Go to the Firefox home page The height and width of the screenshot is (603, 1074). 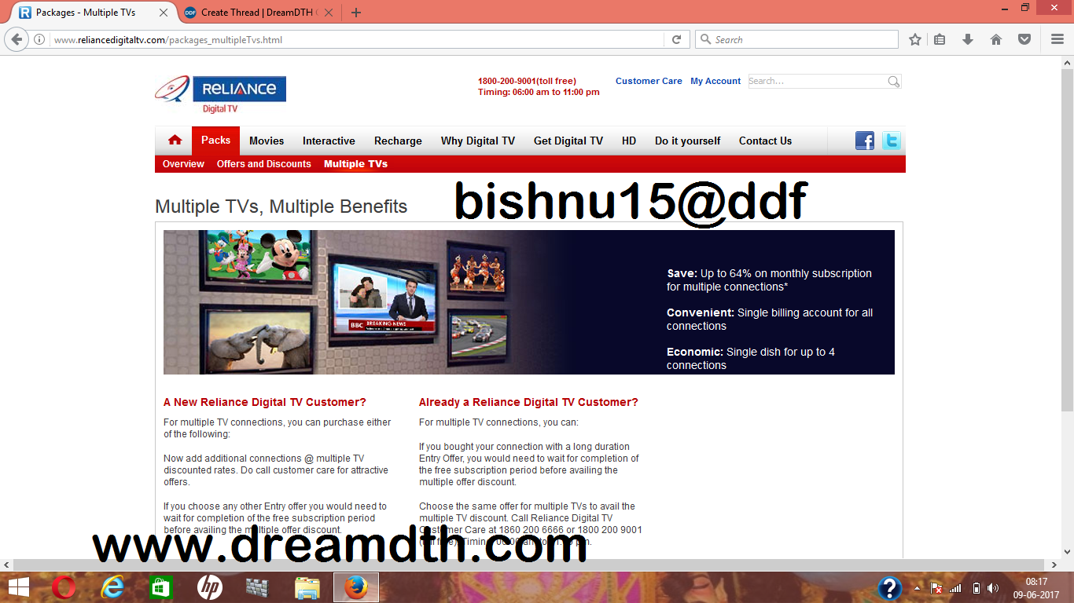(996, 39)
